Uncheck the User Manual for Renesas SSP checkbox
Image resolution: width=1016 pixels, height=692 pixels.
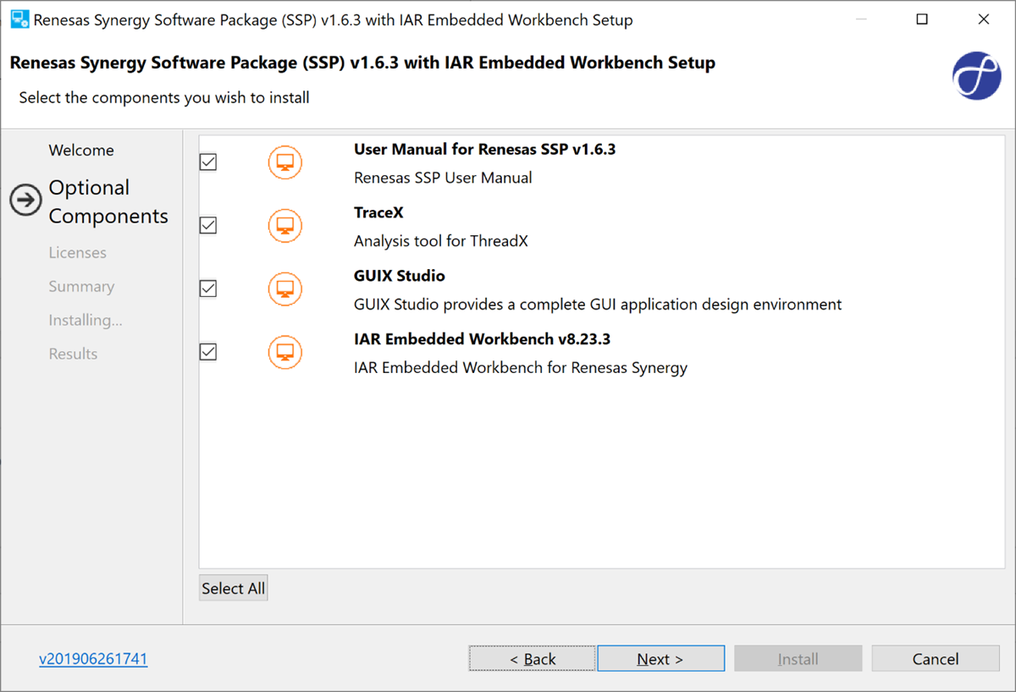click(x=207, y=162)
